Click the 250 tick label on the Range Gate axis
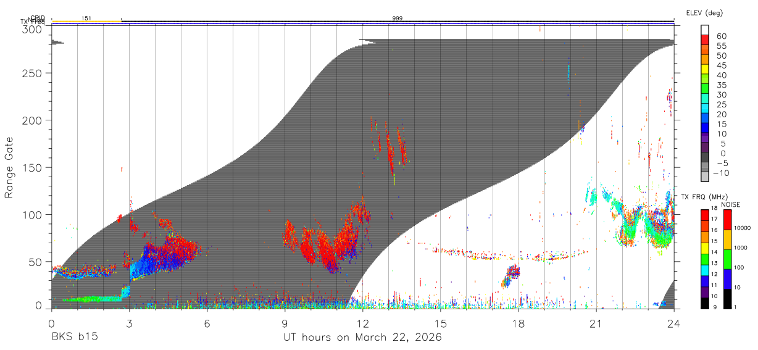Viewport: 758px width, 350px height. pos(32,73)
